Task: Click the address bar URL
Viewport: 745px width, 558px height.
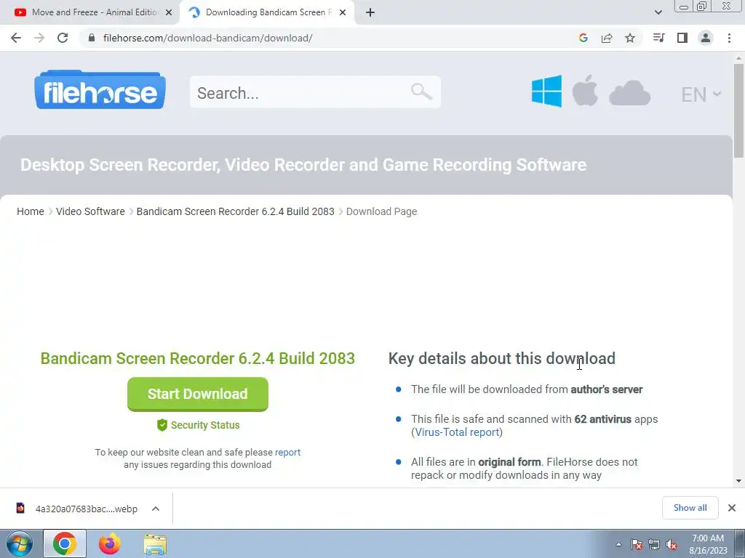Action: click(x=207, y=38)
